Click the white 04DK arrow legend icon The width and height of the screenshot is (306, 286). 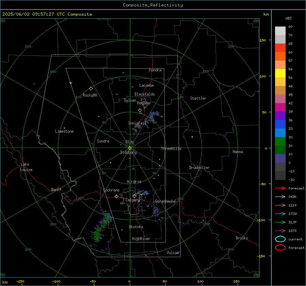(x=280, y=197)
